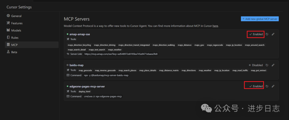The width and height of the screenshot is (289, 120).
Task: Refresh the amap-amap-sse server
Action: tap(267, 34)
